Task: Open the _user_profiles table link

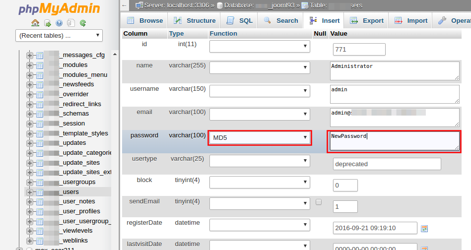Action: [x=81, y=211]
